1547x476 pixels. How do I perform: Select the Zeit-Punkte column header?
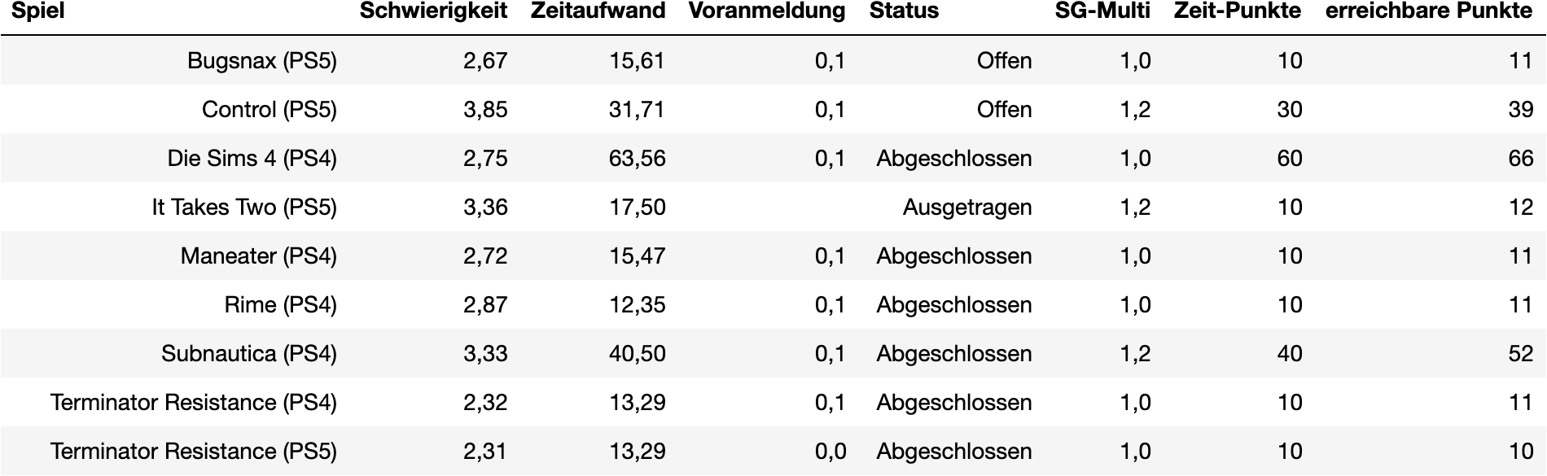1237,11
